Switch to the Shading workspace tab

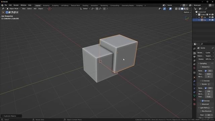85,5
